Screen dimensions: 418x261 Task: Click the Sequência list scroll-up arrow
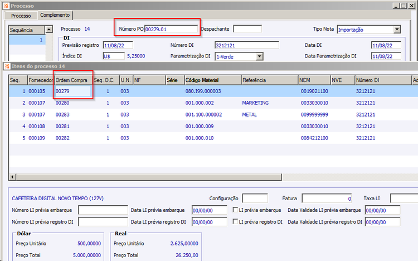coord(48,30)
